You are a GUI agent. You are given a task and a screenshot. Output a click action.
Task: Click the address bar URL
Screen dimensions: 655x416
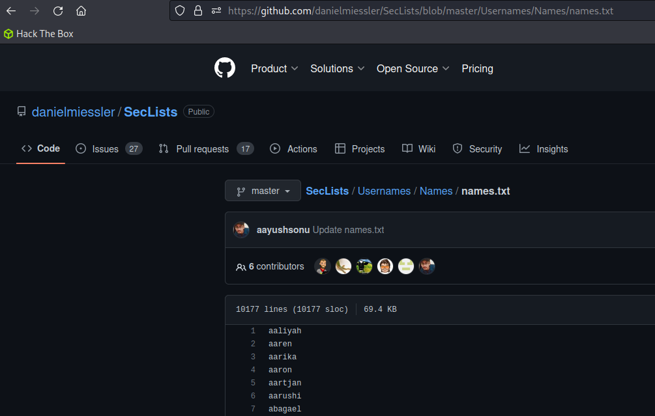coord(420,11)
